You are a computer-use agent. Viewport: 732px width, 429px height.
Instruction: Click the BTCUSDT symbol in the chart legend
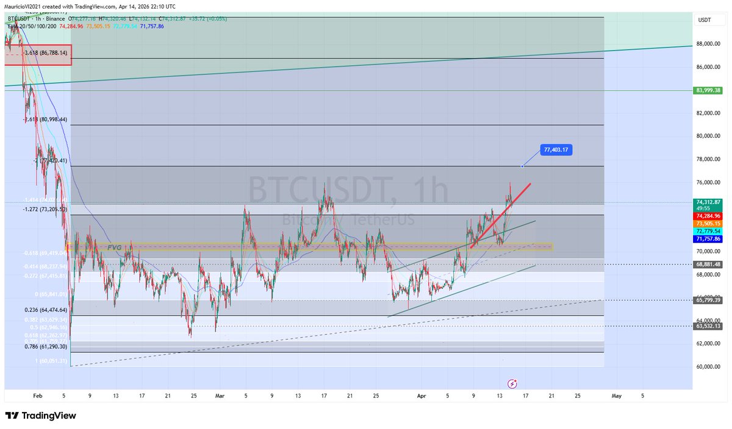click(20, 19)
